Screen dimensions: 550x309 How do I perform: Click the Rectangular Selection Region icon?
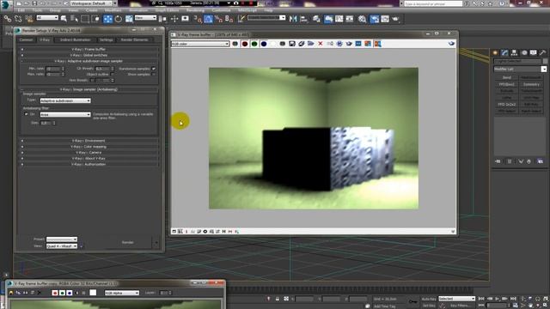coord(84,19)
